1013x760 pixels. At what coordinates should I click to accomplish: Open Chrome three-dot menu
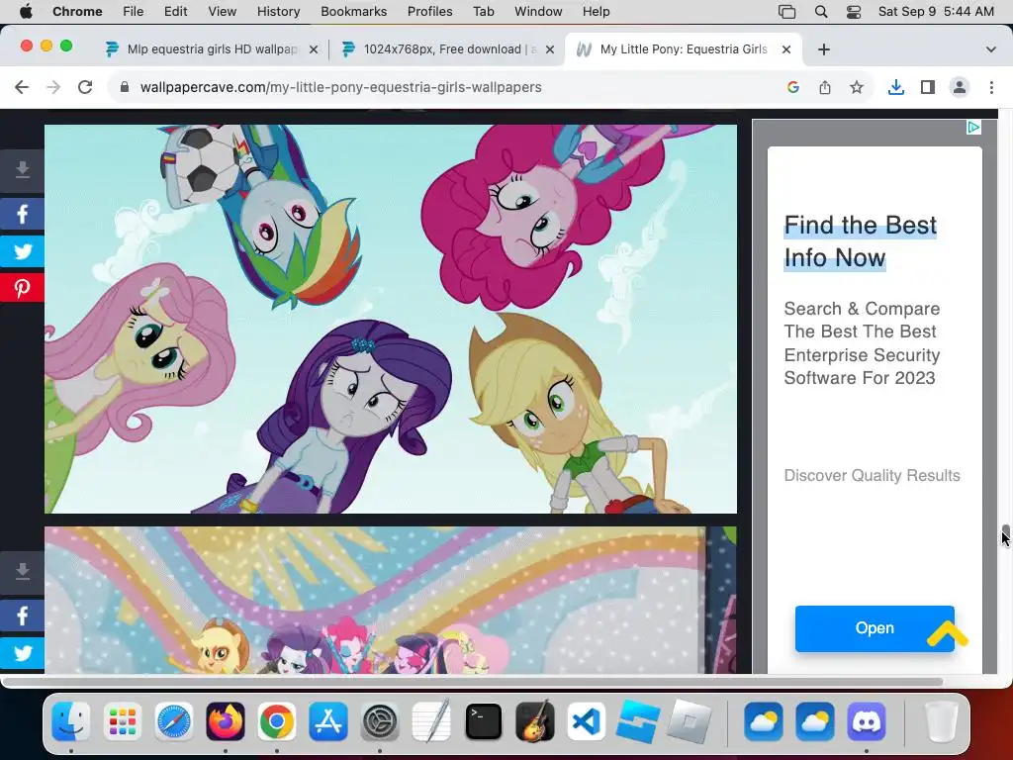tap(991, 87)
